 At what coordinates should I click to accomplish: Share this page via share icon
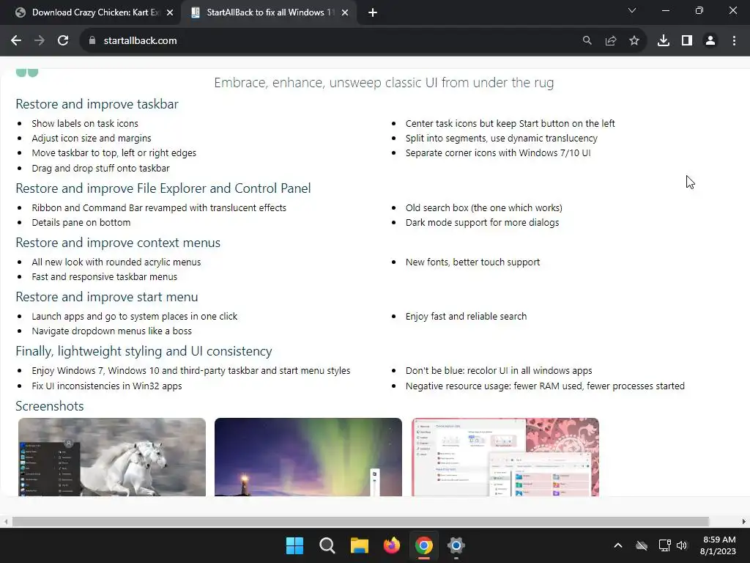click(x=611, y=41)
